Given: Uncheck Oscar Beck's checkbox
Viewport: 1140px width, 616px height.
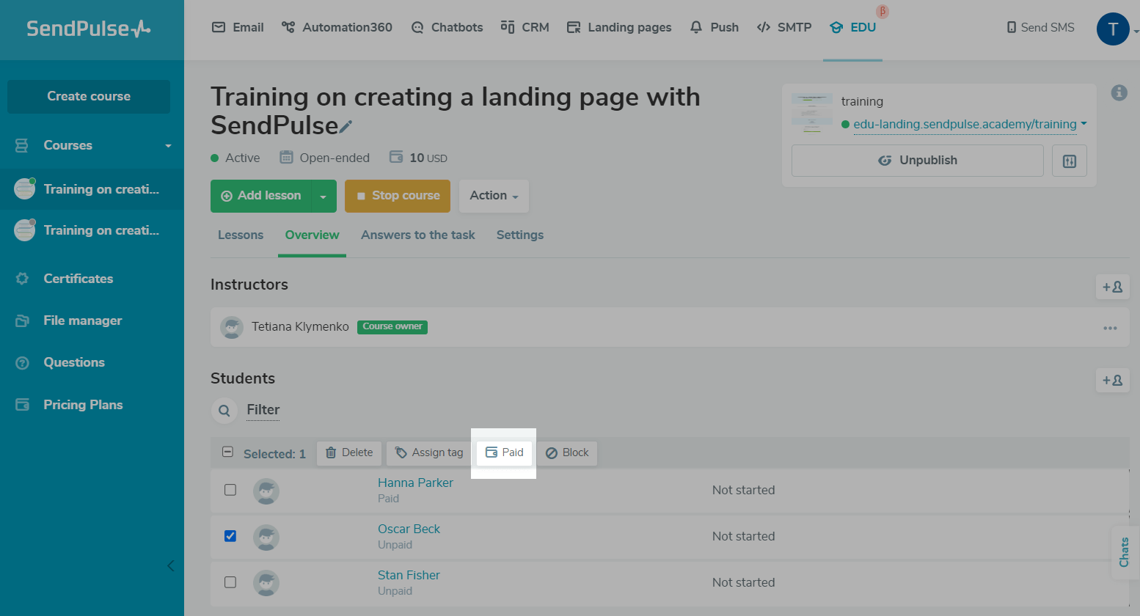Looking at the screenshot, I should [x=230, y=536].
